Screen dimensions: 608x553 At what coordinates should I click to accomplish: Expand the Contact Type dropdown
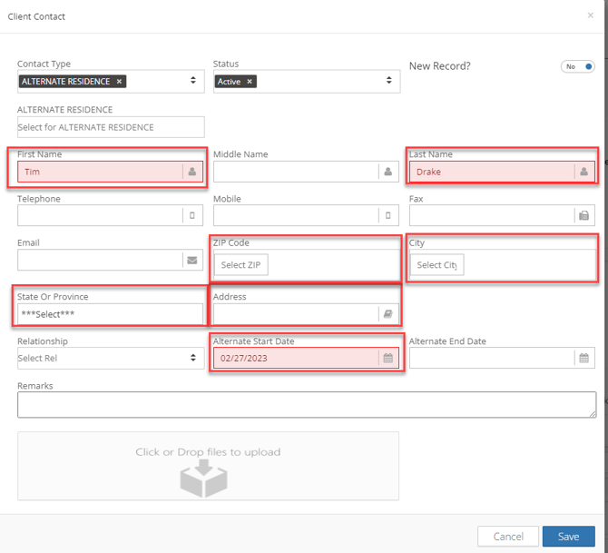point(193,82)
